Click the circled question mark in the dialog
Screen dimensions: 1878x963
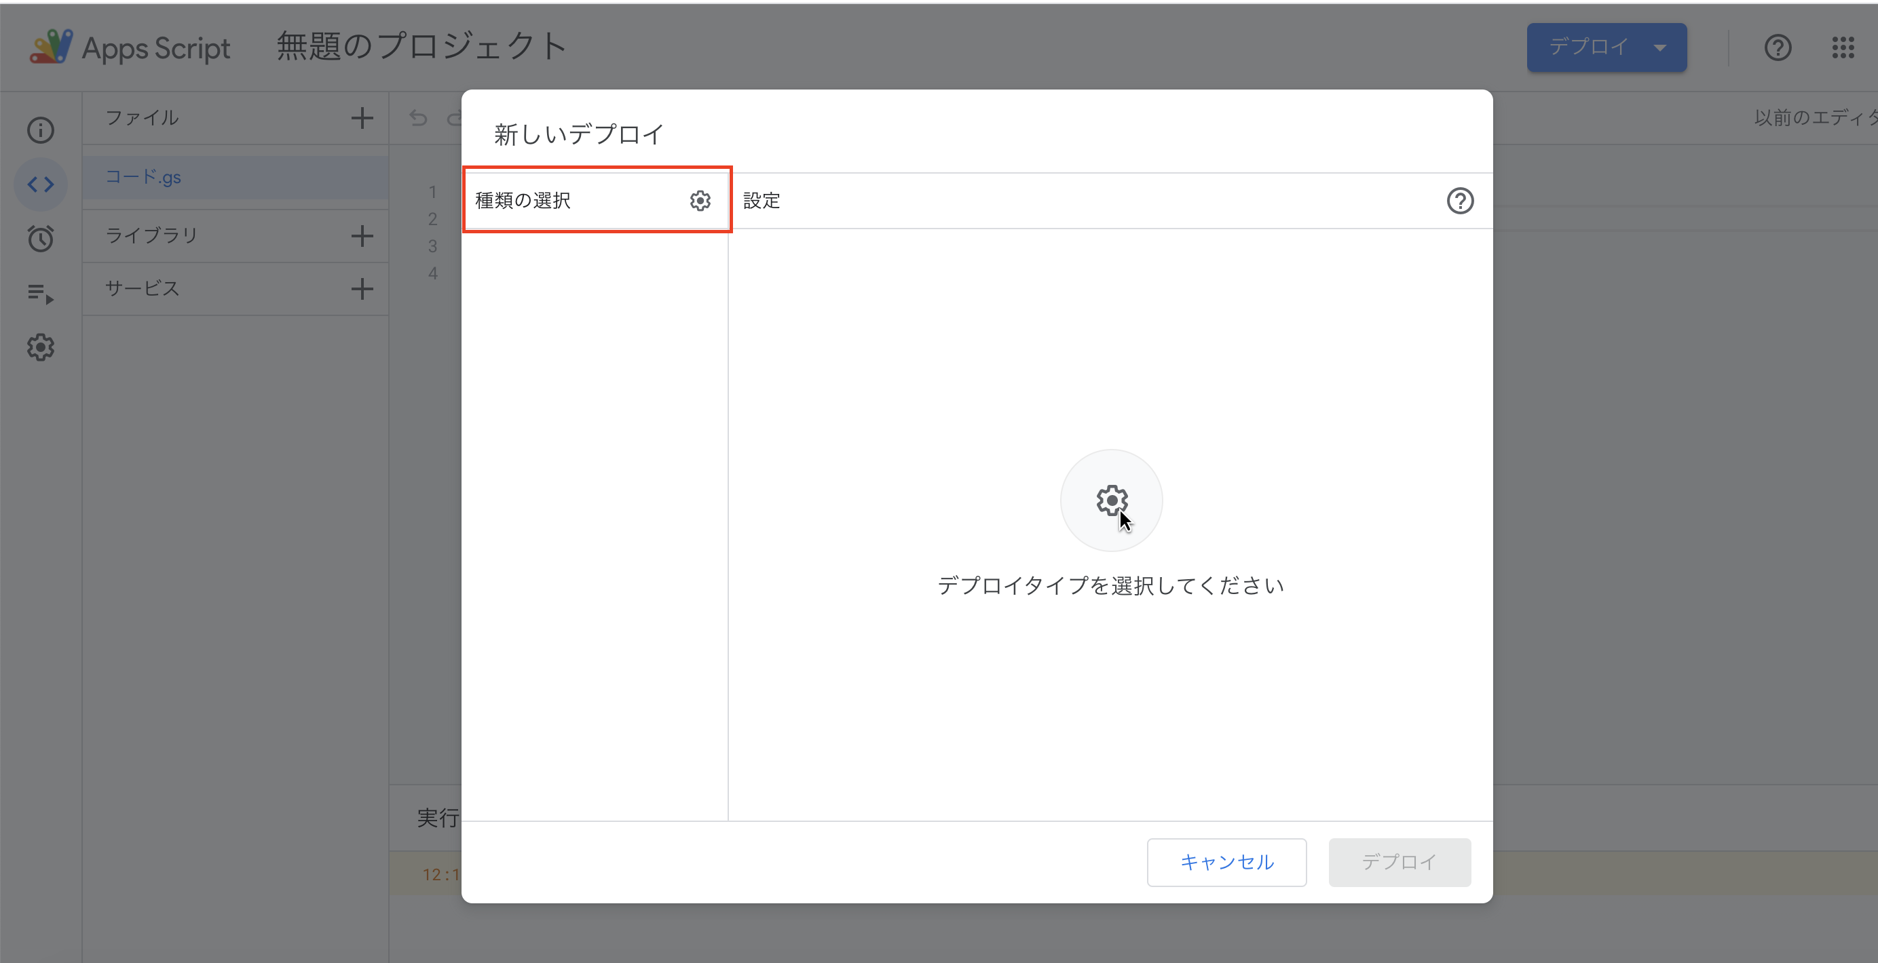point(1461,200)
